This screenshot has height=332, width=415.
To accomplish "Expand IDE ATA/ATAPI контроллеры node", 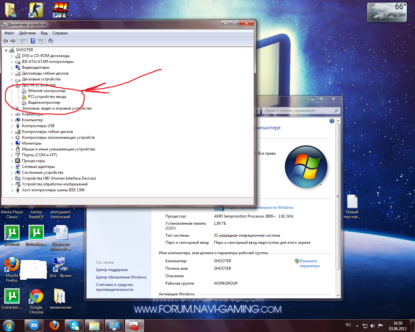I will [x=12, y=62].
